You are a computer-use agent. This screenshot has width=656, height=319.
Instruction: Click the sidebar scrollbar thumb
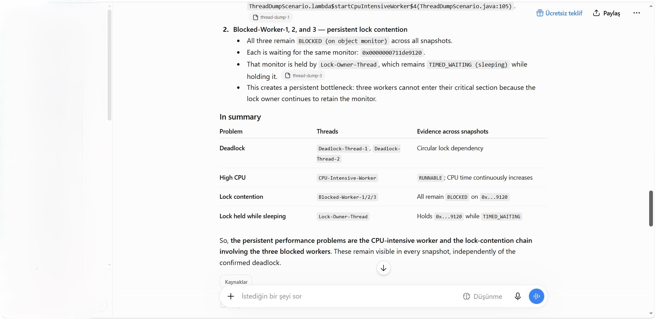tap(109, 65)
